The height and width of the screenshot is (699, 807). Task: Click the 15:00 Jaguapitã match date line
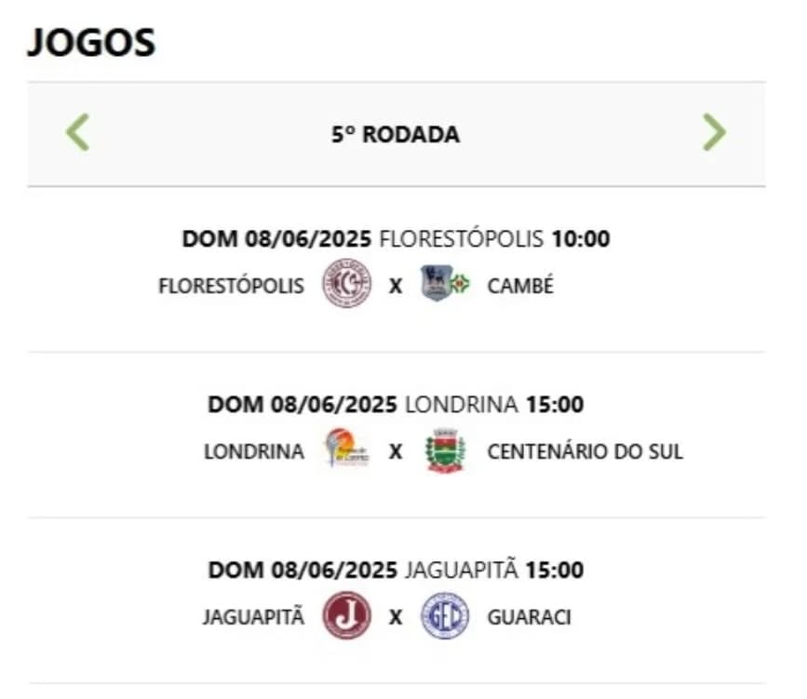396,570
